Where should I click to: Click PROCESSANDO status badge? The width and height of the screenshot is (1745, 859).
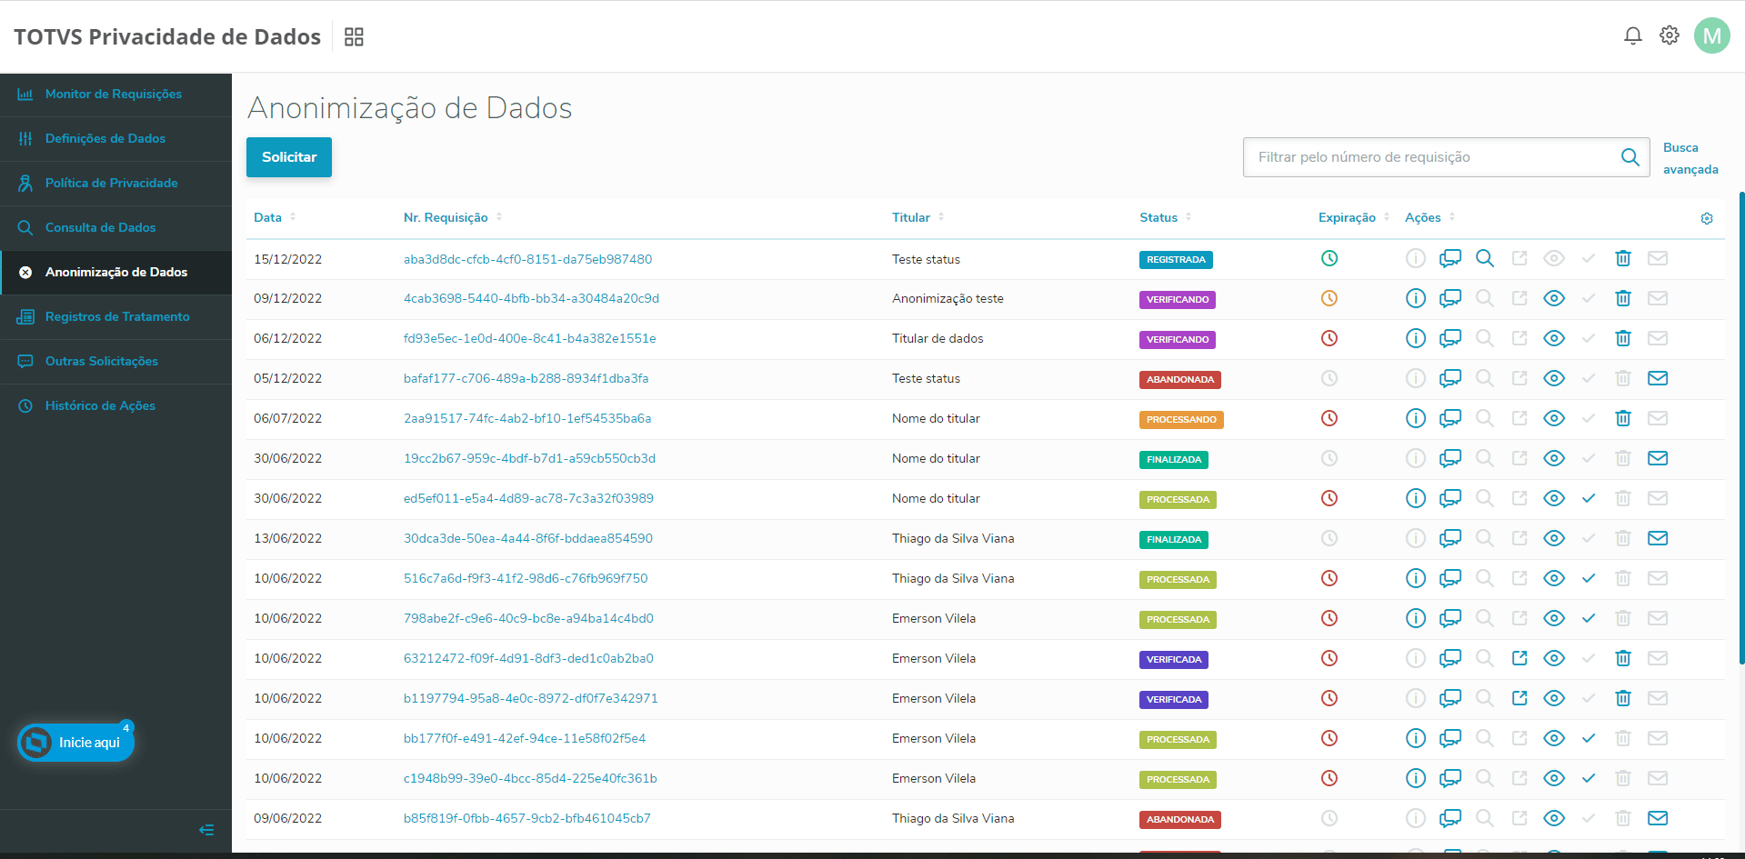1181,420
